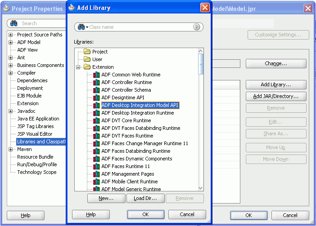Open the search options dropdown arrow beside binoculars
The width and height of the screenshot is (316, 226).
point(87,27)
